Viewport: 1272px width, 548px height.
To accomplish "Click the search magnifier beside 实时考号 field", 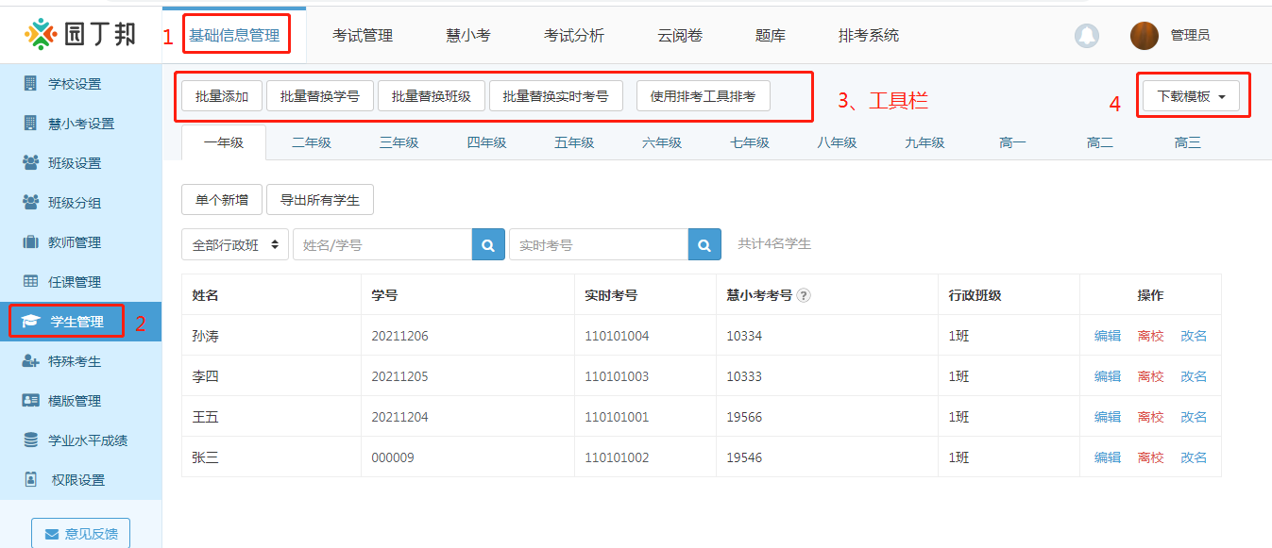I will (704, 243).
